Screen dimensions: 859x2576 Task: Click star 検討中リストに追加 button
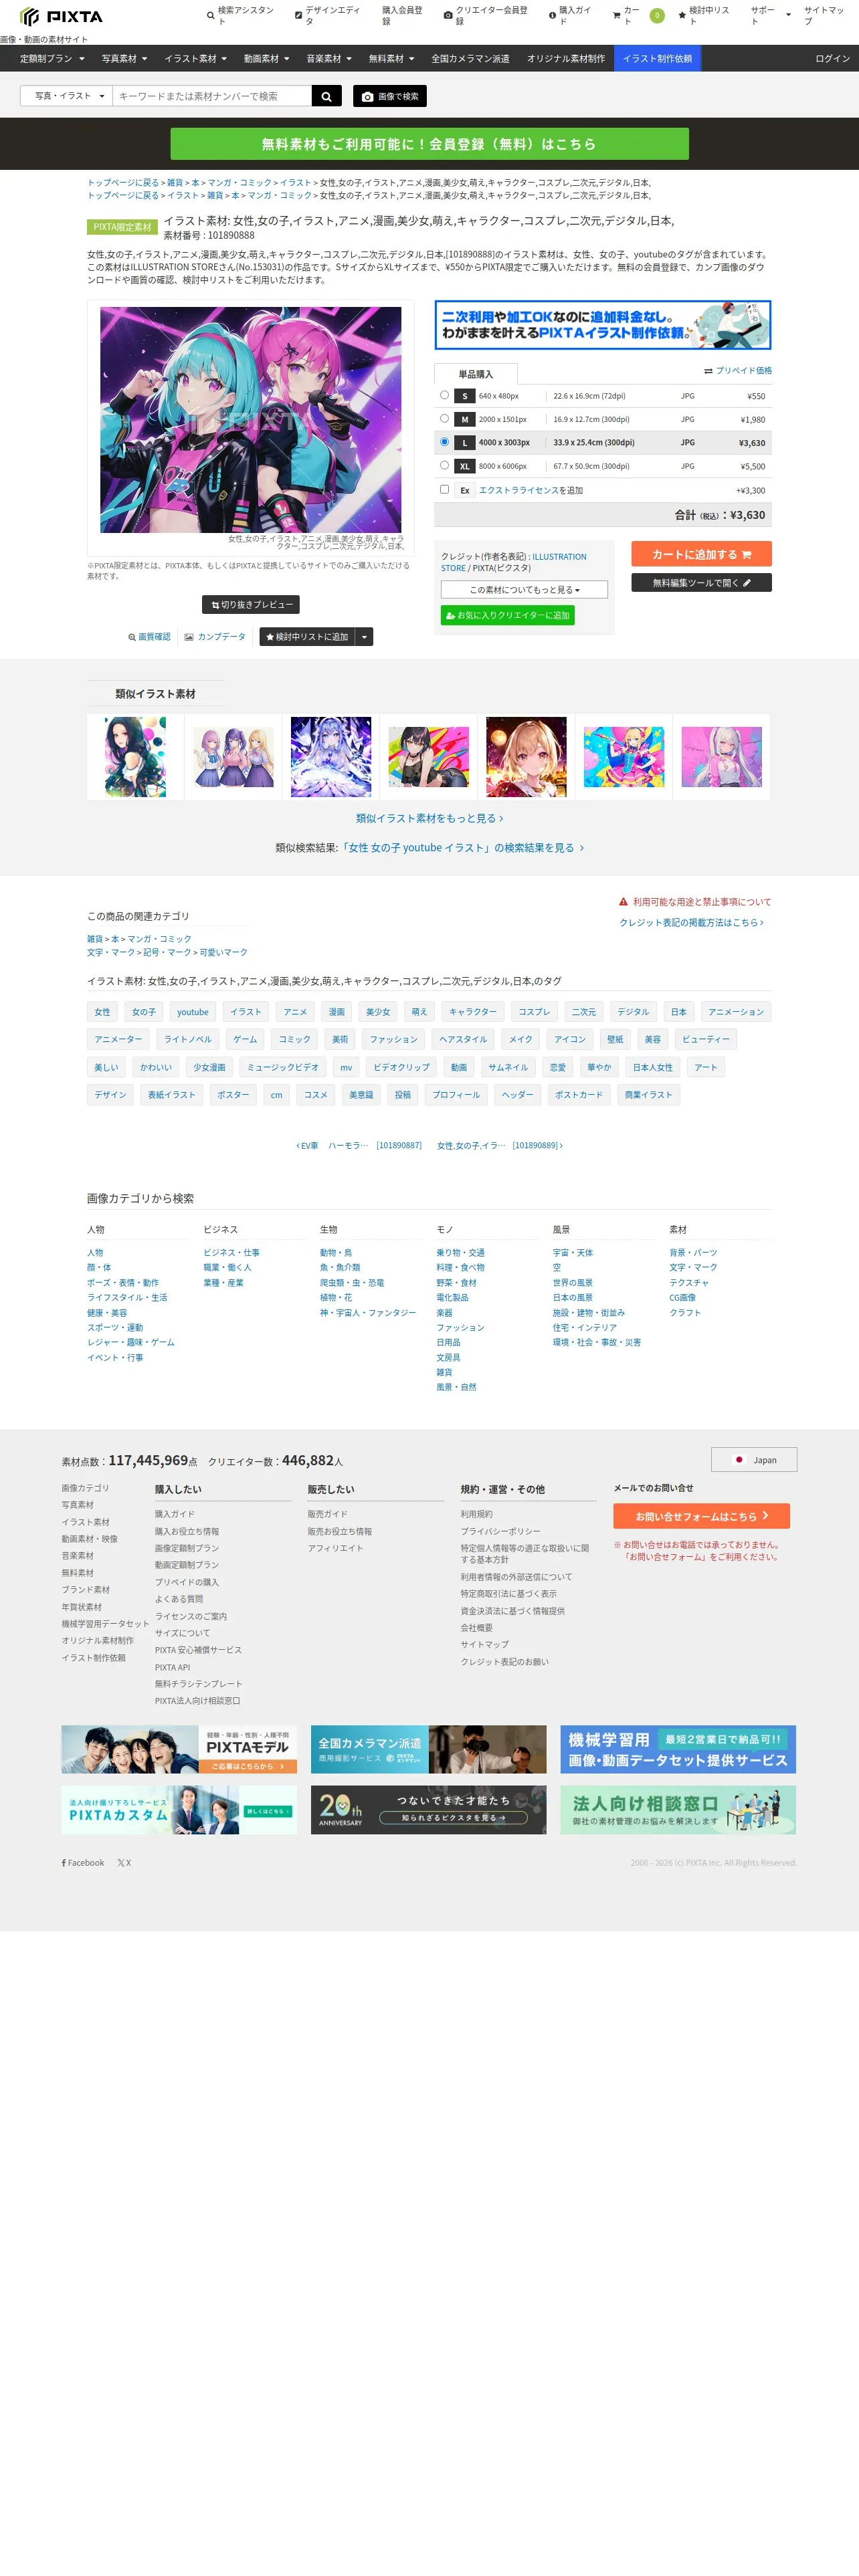pos(307,637)
